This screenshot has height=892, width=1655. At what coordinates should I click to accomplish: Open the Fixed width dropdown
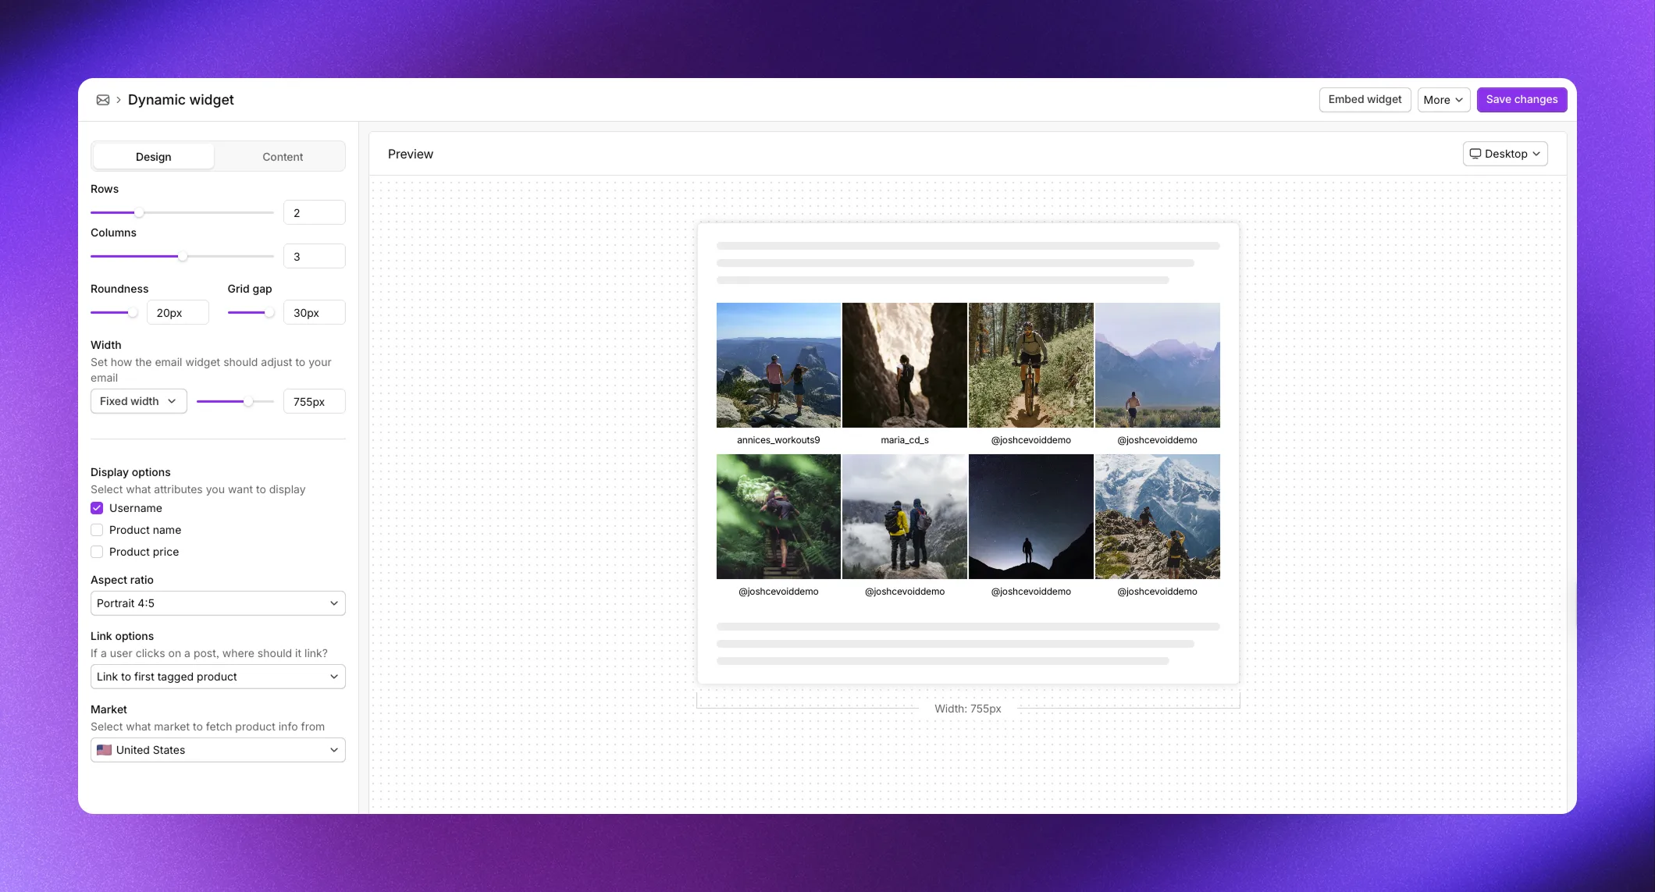(x=138, y=401)
